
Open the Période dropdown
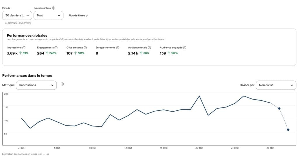click(x=17, y=15)
